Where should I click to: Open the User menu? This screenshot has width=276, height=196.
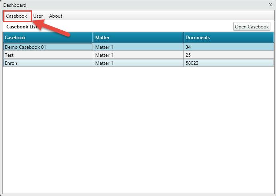coord(38,16)
